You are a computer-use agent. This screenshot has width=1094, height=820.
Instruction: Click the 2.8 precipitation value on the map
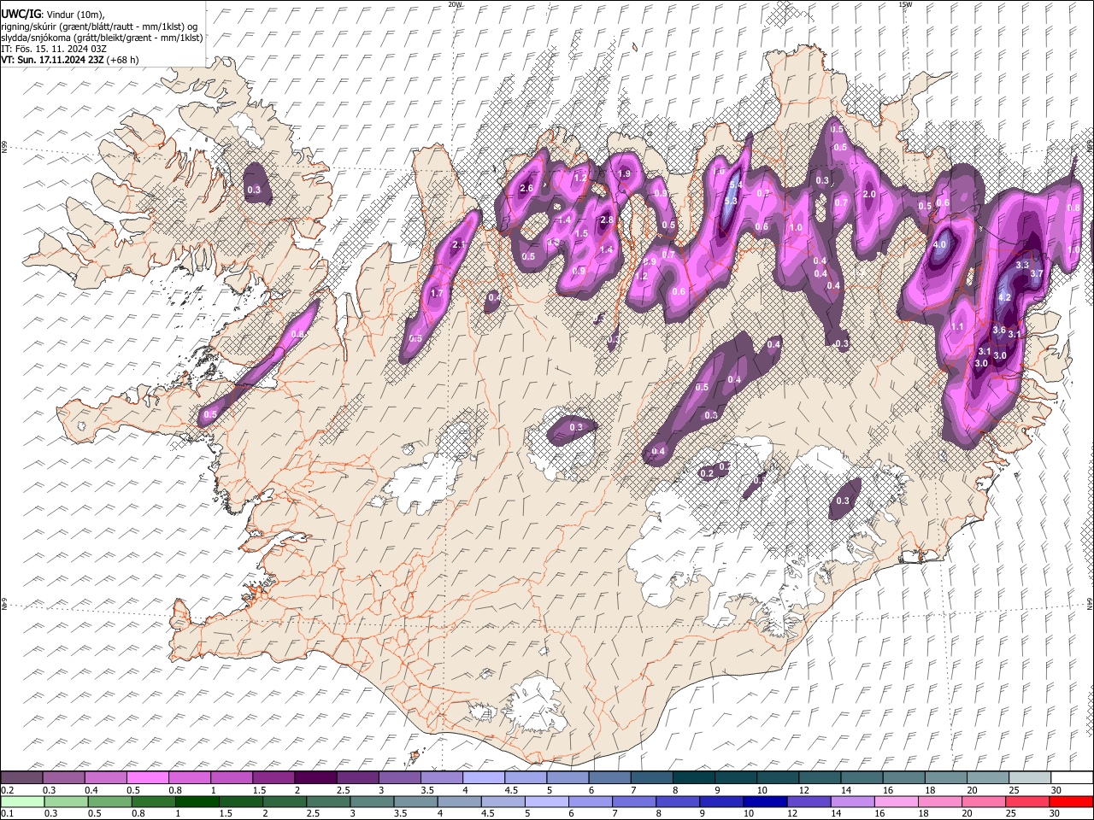pos(607,220)
